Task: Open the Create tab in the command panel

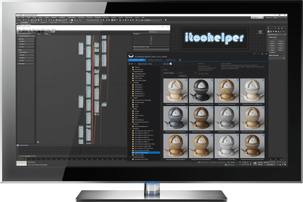Action: (x=268, y=28)
